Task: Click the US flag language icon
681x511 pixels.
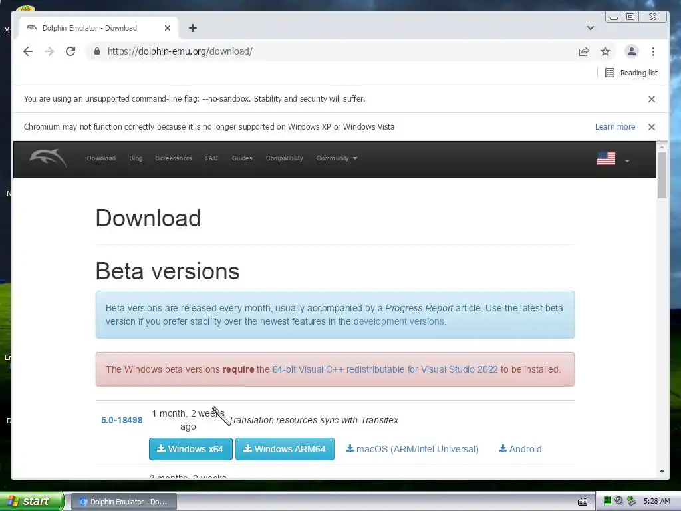Action: coord(606,158)
